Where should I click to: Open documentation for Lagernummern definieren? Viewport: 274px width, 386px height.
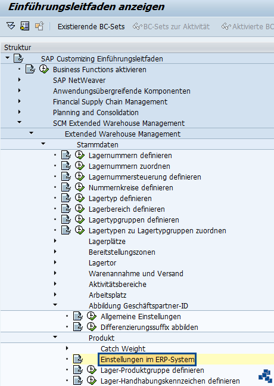point(66,155)
